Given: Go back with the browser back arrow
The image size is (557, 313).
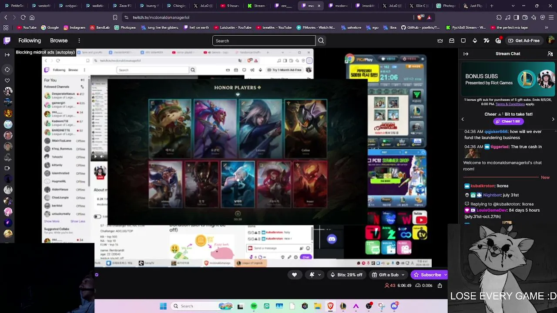Looking at the screenshot, I should 6,17.
